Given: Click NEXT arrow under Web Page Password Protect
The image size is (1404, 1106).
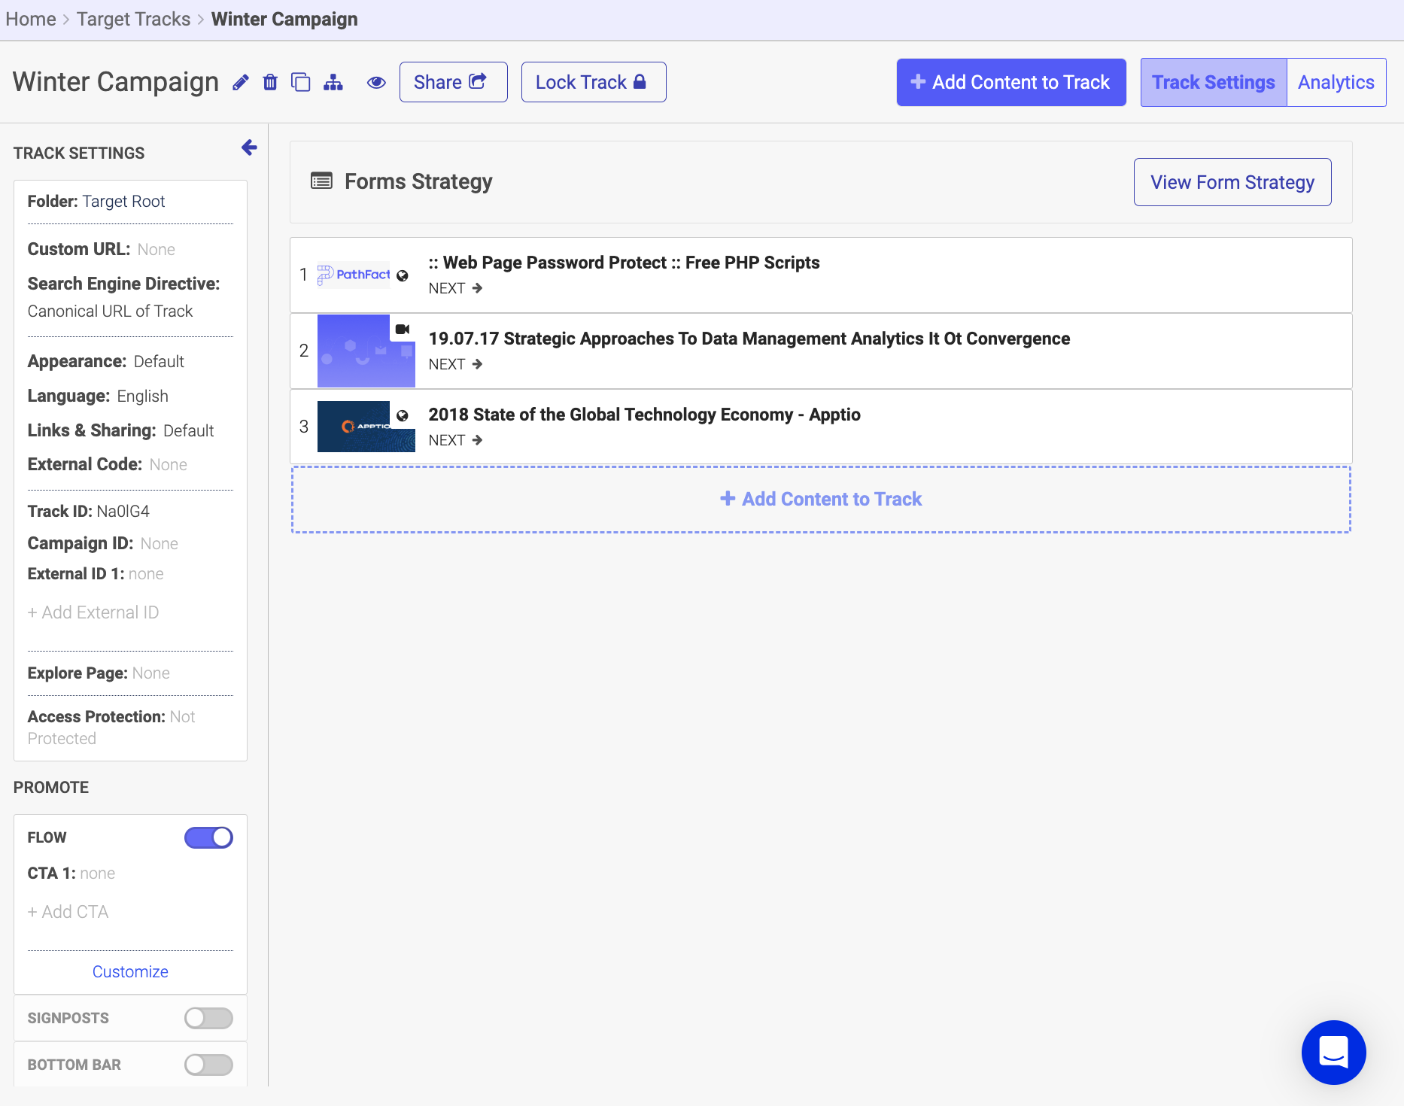Looking at the screenshot, I should [455, 288].
